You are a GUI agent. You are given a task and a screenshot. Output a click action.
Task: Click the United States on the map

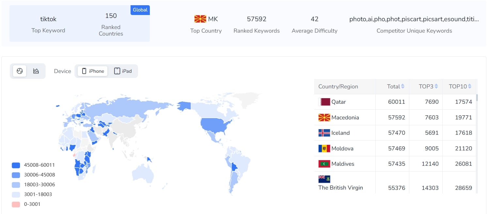pyautogui.click(x=214, y=126)
